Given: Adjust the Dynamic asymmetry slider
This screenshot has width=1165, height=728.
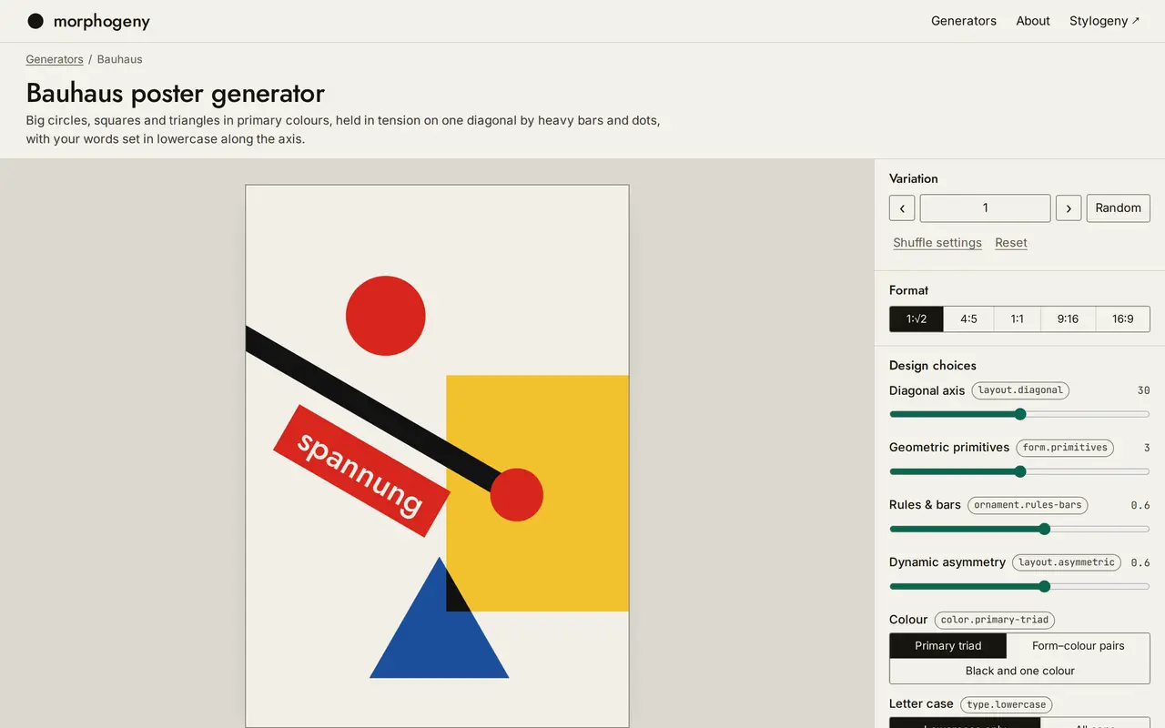Looking at the screenshot, I should point(1019,586).
